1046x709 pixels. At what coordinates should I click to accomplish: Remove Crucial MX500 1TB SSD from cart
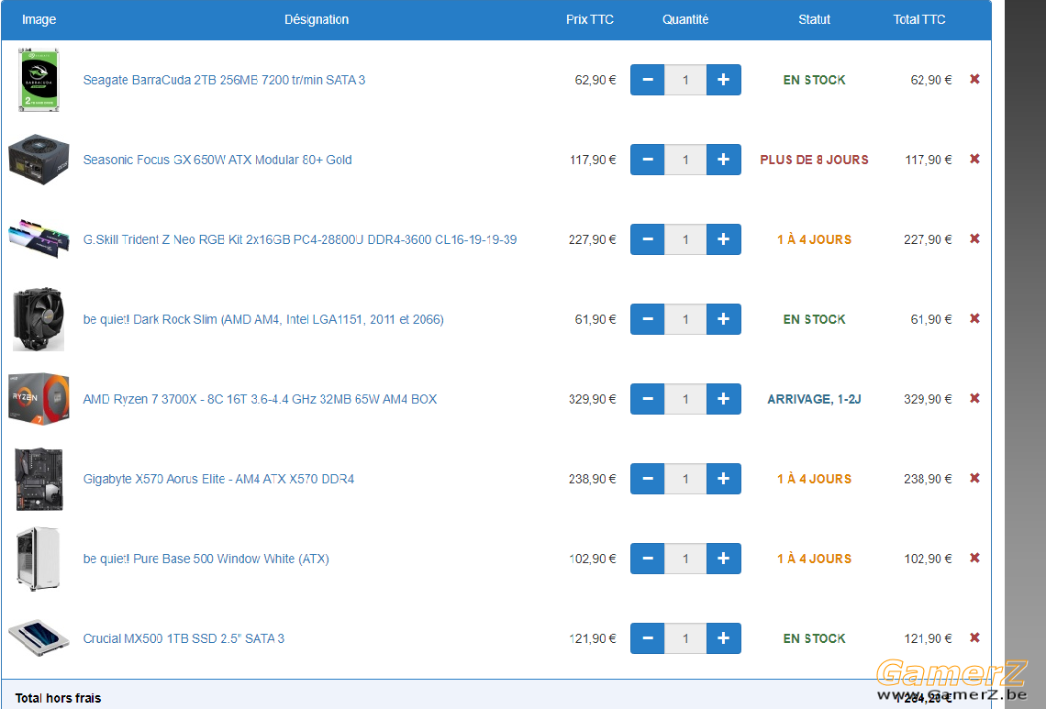click(x=974, y=637)
